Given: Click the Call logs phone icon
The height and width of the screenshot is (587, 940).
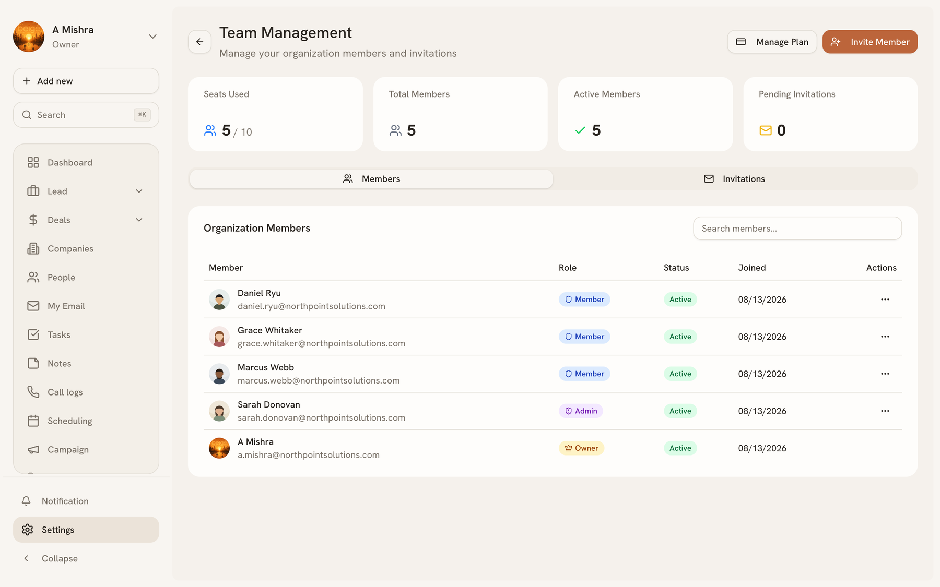Looking at the screenshot, I should tap(33, 392).
